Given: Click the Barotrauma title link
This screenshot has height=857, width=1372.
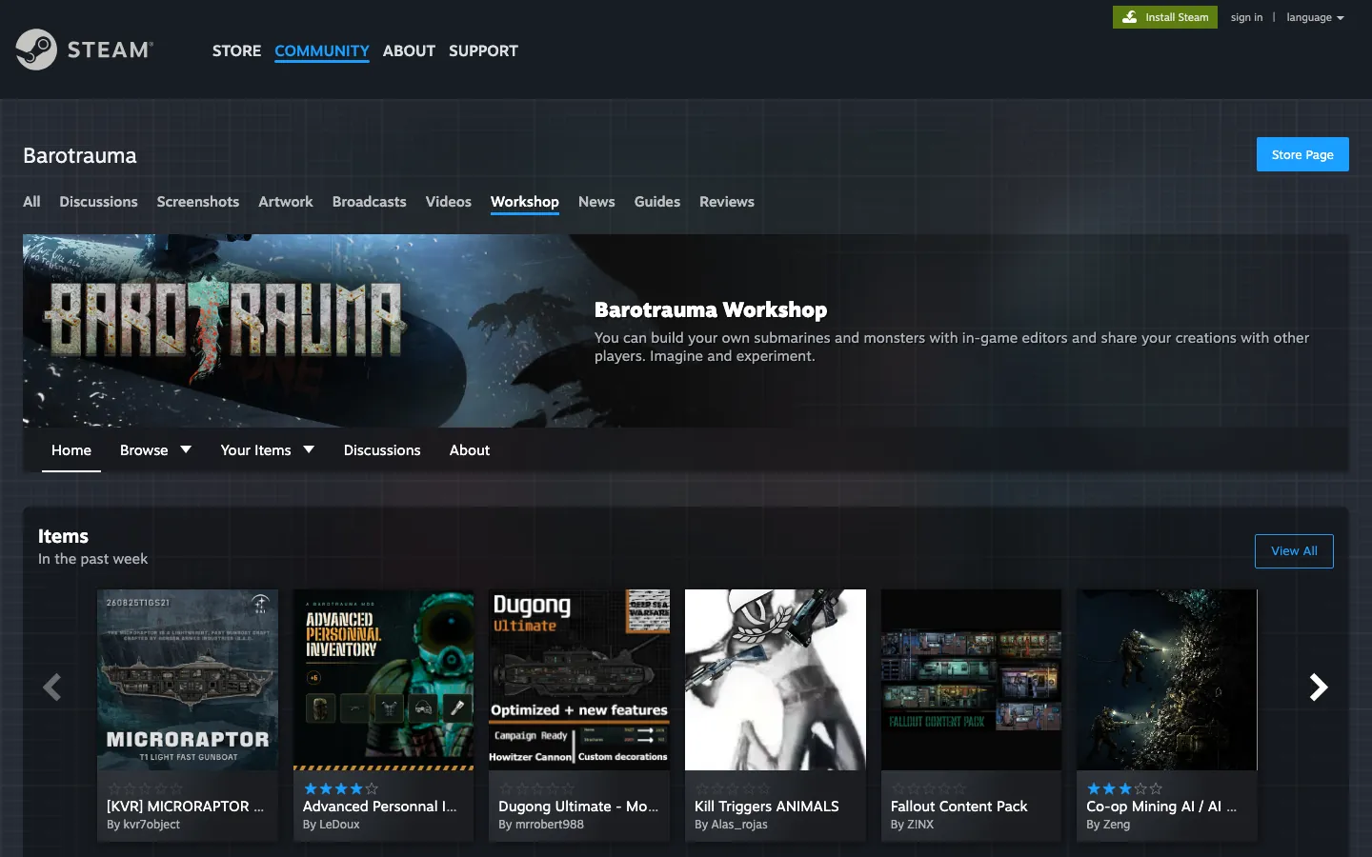Looking at the screenshot, I should (80, 155).
